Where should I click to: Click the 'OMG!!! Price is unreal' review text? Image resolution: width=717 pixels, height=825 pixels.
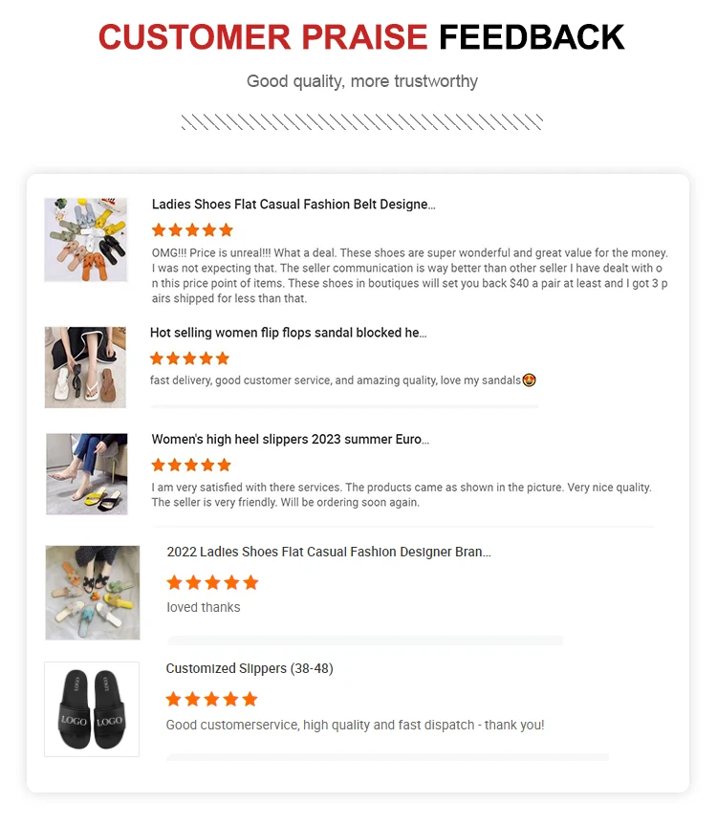pos(409,275)
